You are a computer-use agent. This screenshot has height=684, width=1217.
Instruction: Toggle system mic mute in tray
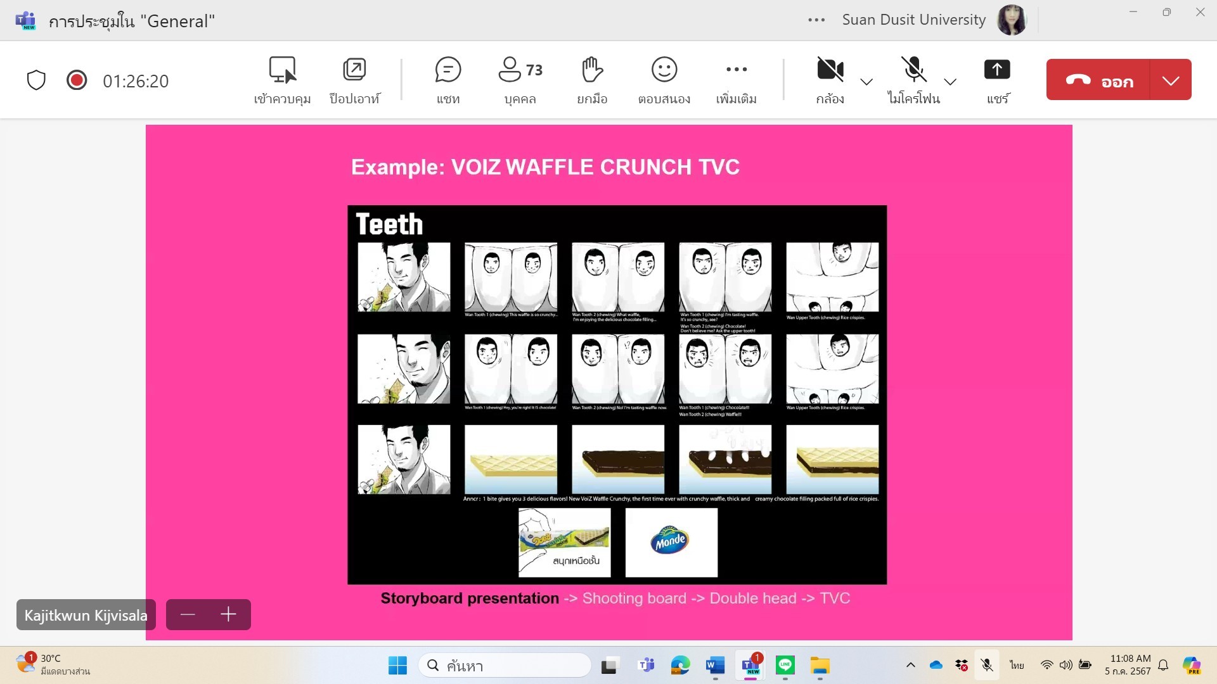(987, 665)
